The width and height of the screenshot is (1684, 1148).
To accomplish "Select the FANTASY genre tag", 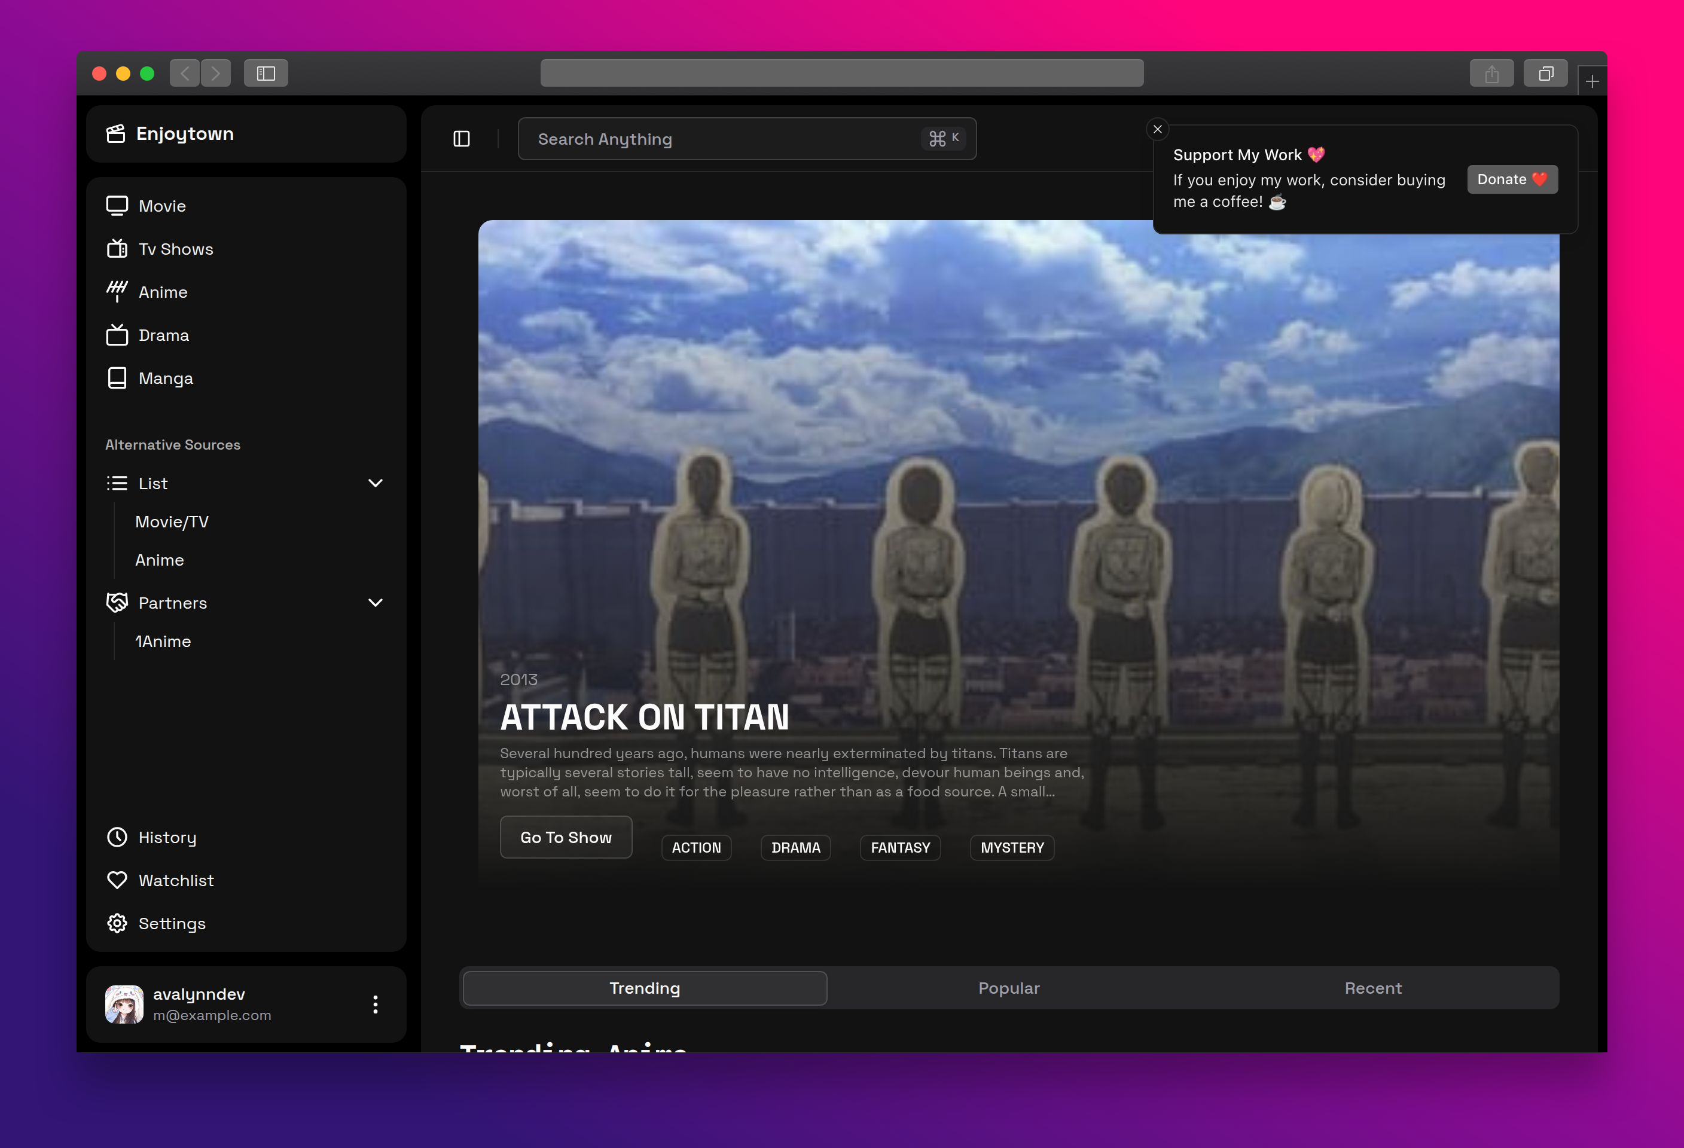I will (x=900, y=847).
